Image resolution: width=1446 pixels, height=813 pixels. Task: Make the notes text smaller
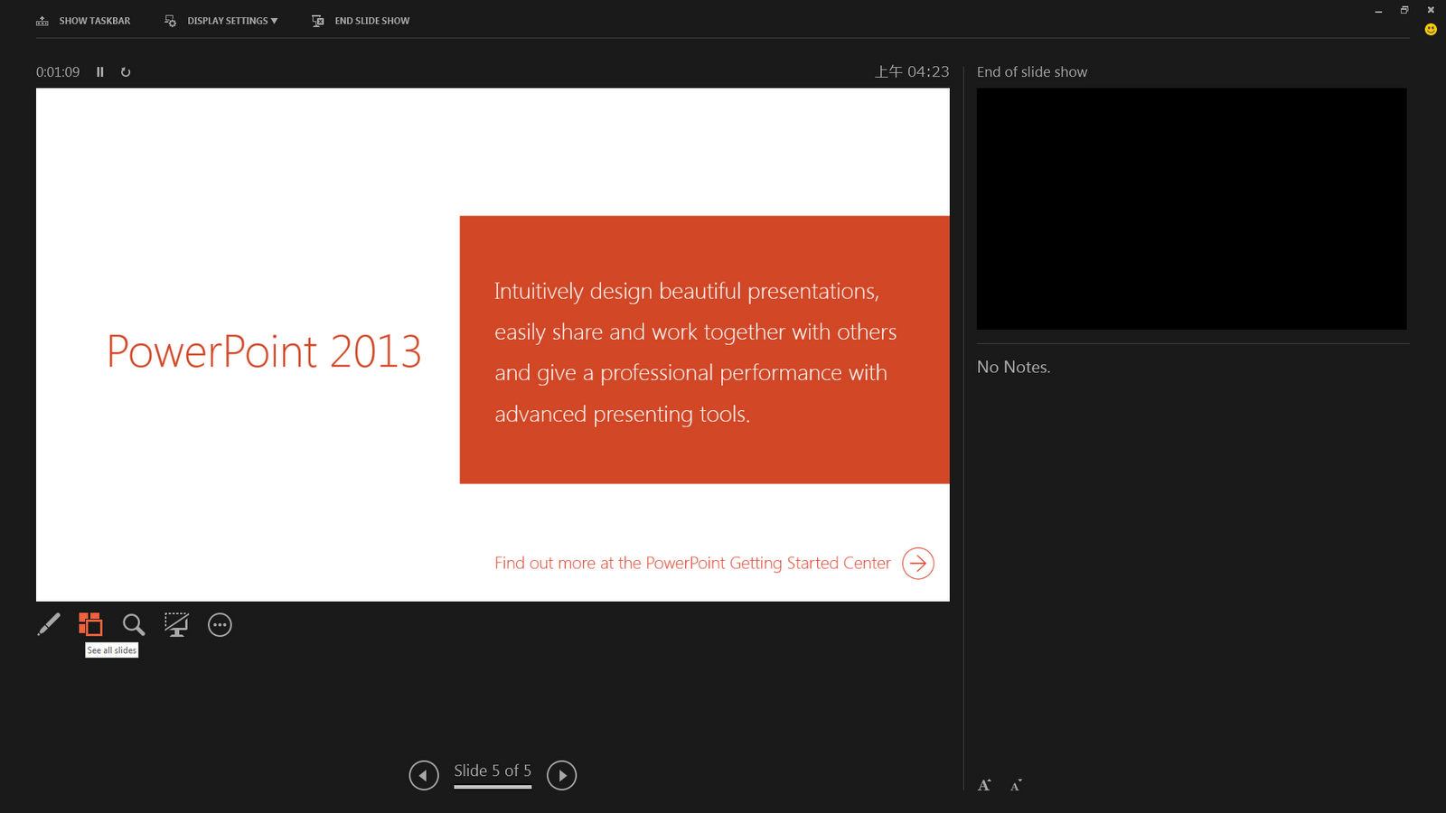click(1016, 785)
